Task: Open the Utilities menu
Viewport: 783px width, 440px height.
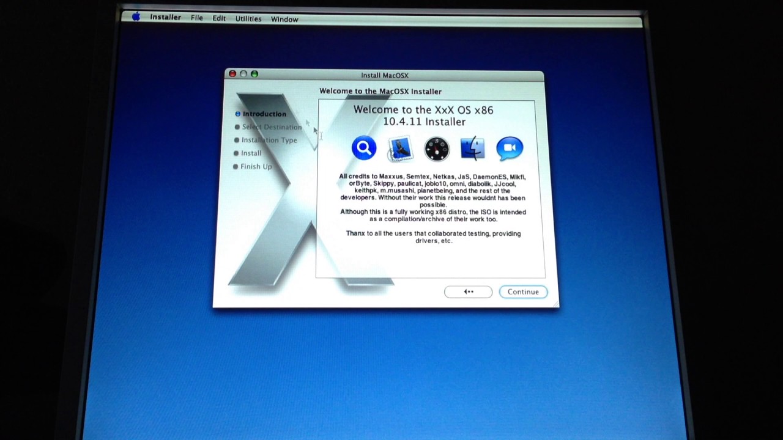Action: [248, 19]
